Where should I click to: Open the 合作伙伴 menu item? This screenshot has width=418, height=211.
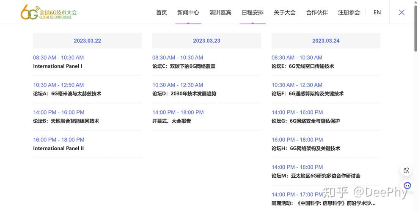[x=317, y=12]
